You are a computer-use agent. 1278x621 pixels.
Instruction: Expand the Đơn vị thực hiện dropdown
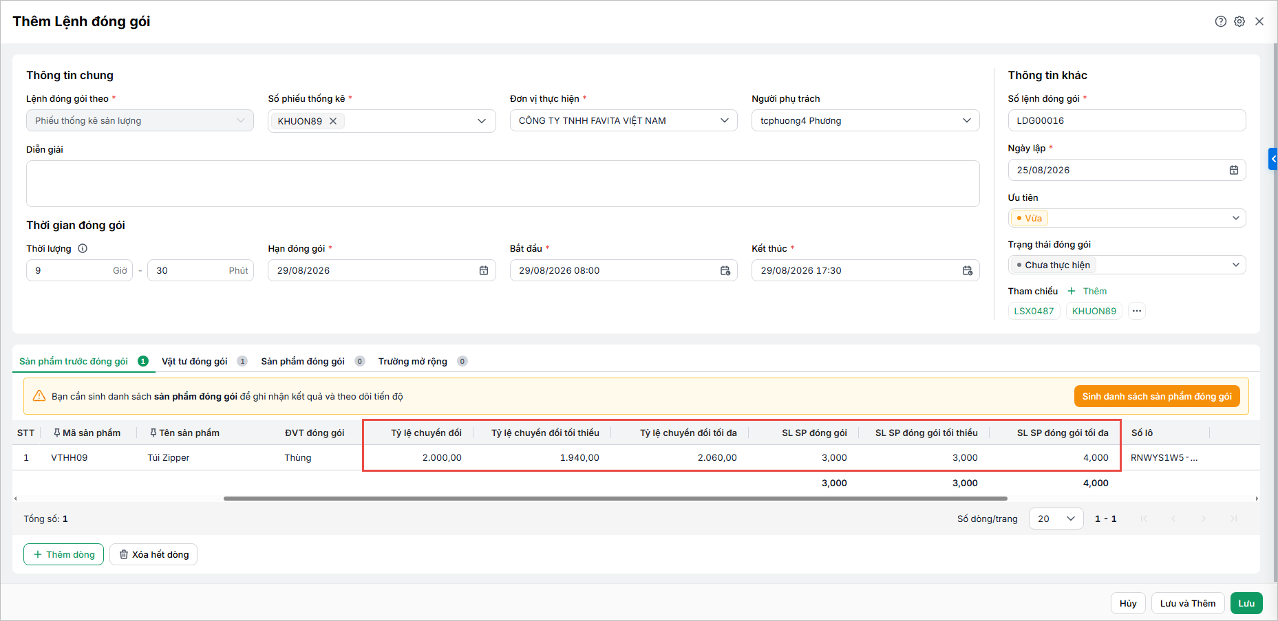[725, 120]
